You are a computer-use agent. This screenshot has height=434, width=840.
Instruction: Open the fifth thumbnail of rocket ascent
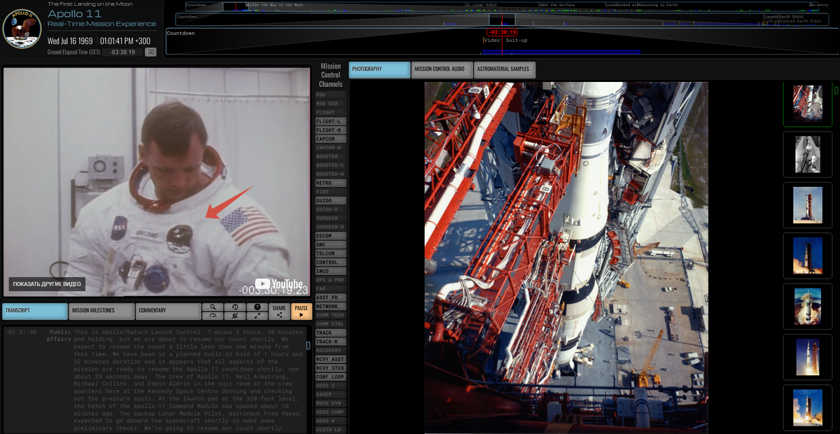pyautogui.click(x=807, y=305)
